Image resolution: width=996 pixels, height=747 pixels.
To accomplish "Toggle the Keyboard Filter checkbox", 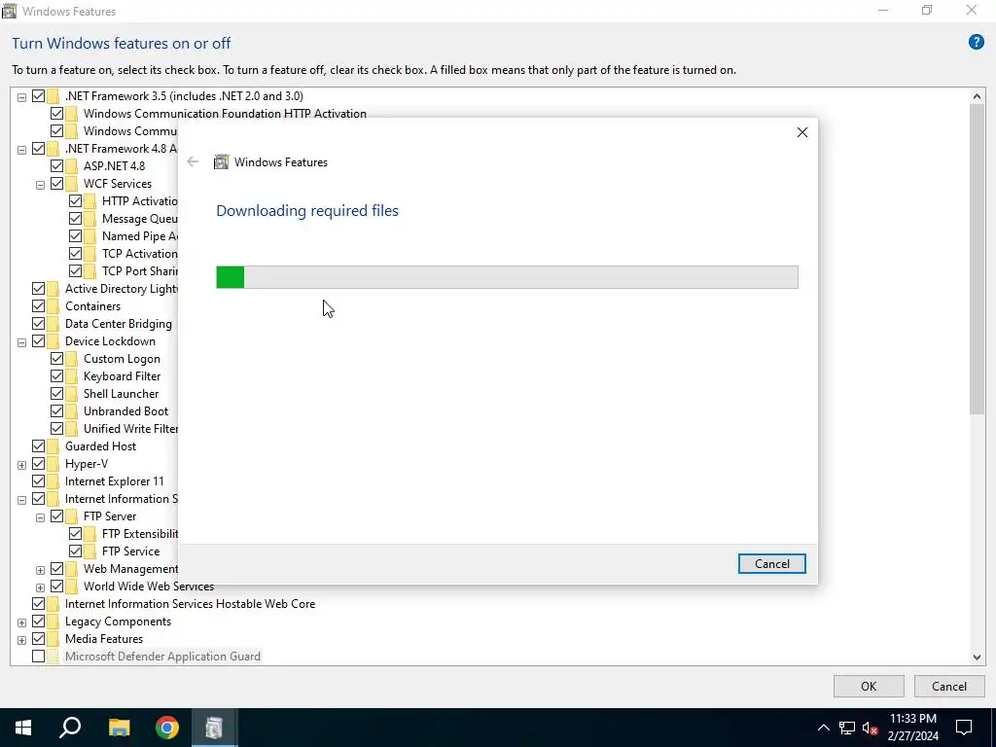I will (56, 376).
